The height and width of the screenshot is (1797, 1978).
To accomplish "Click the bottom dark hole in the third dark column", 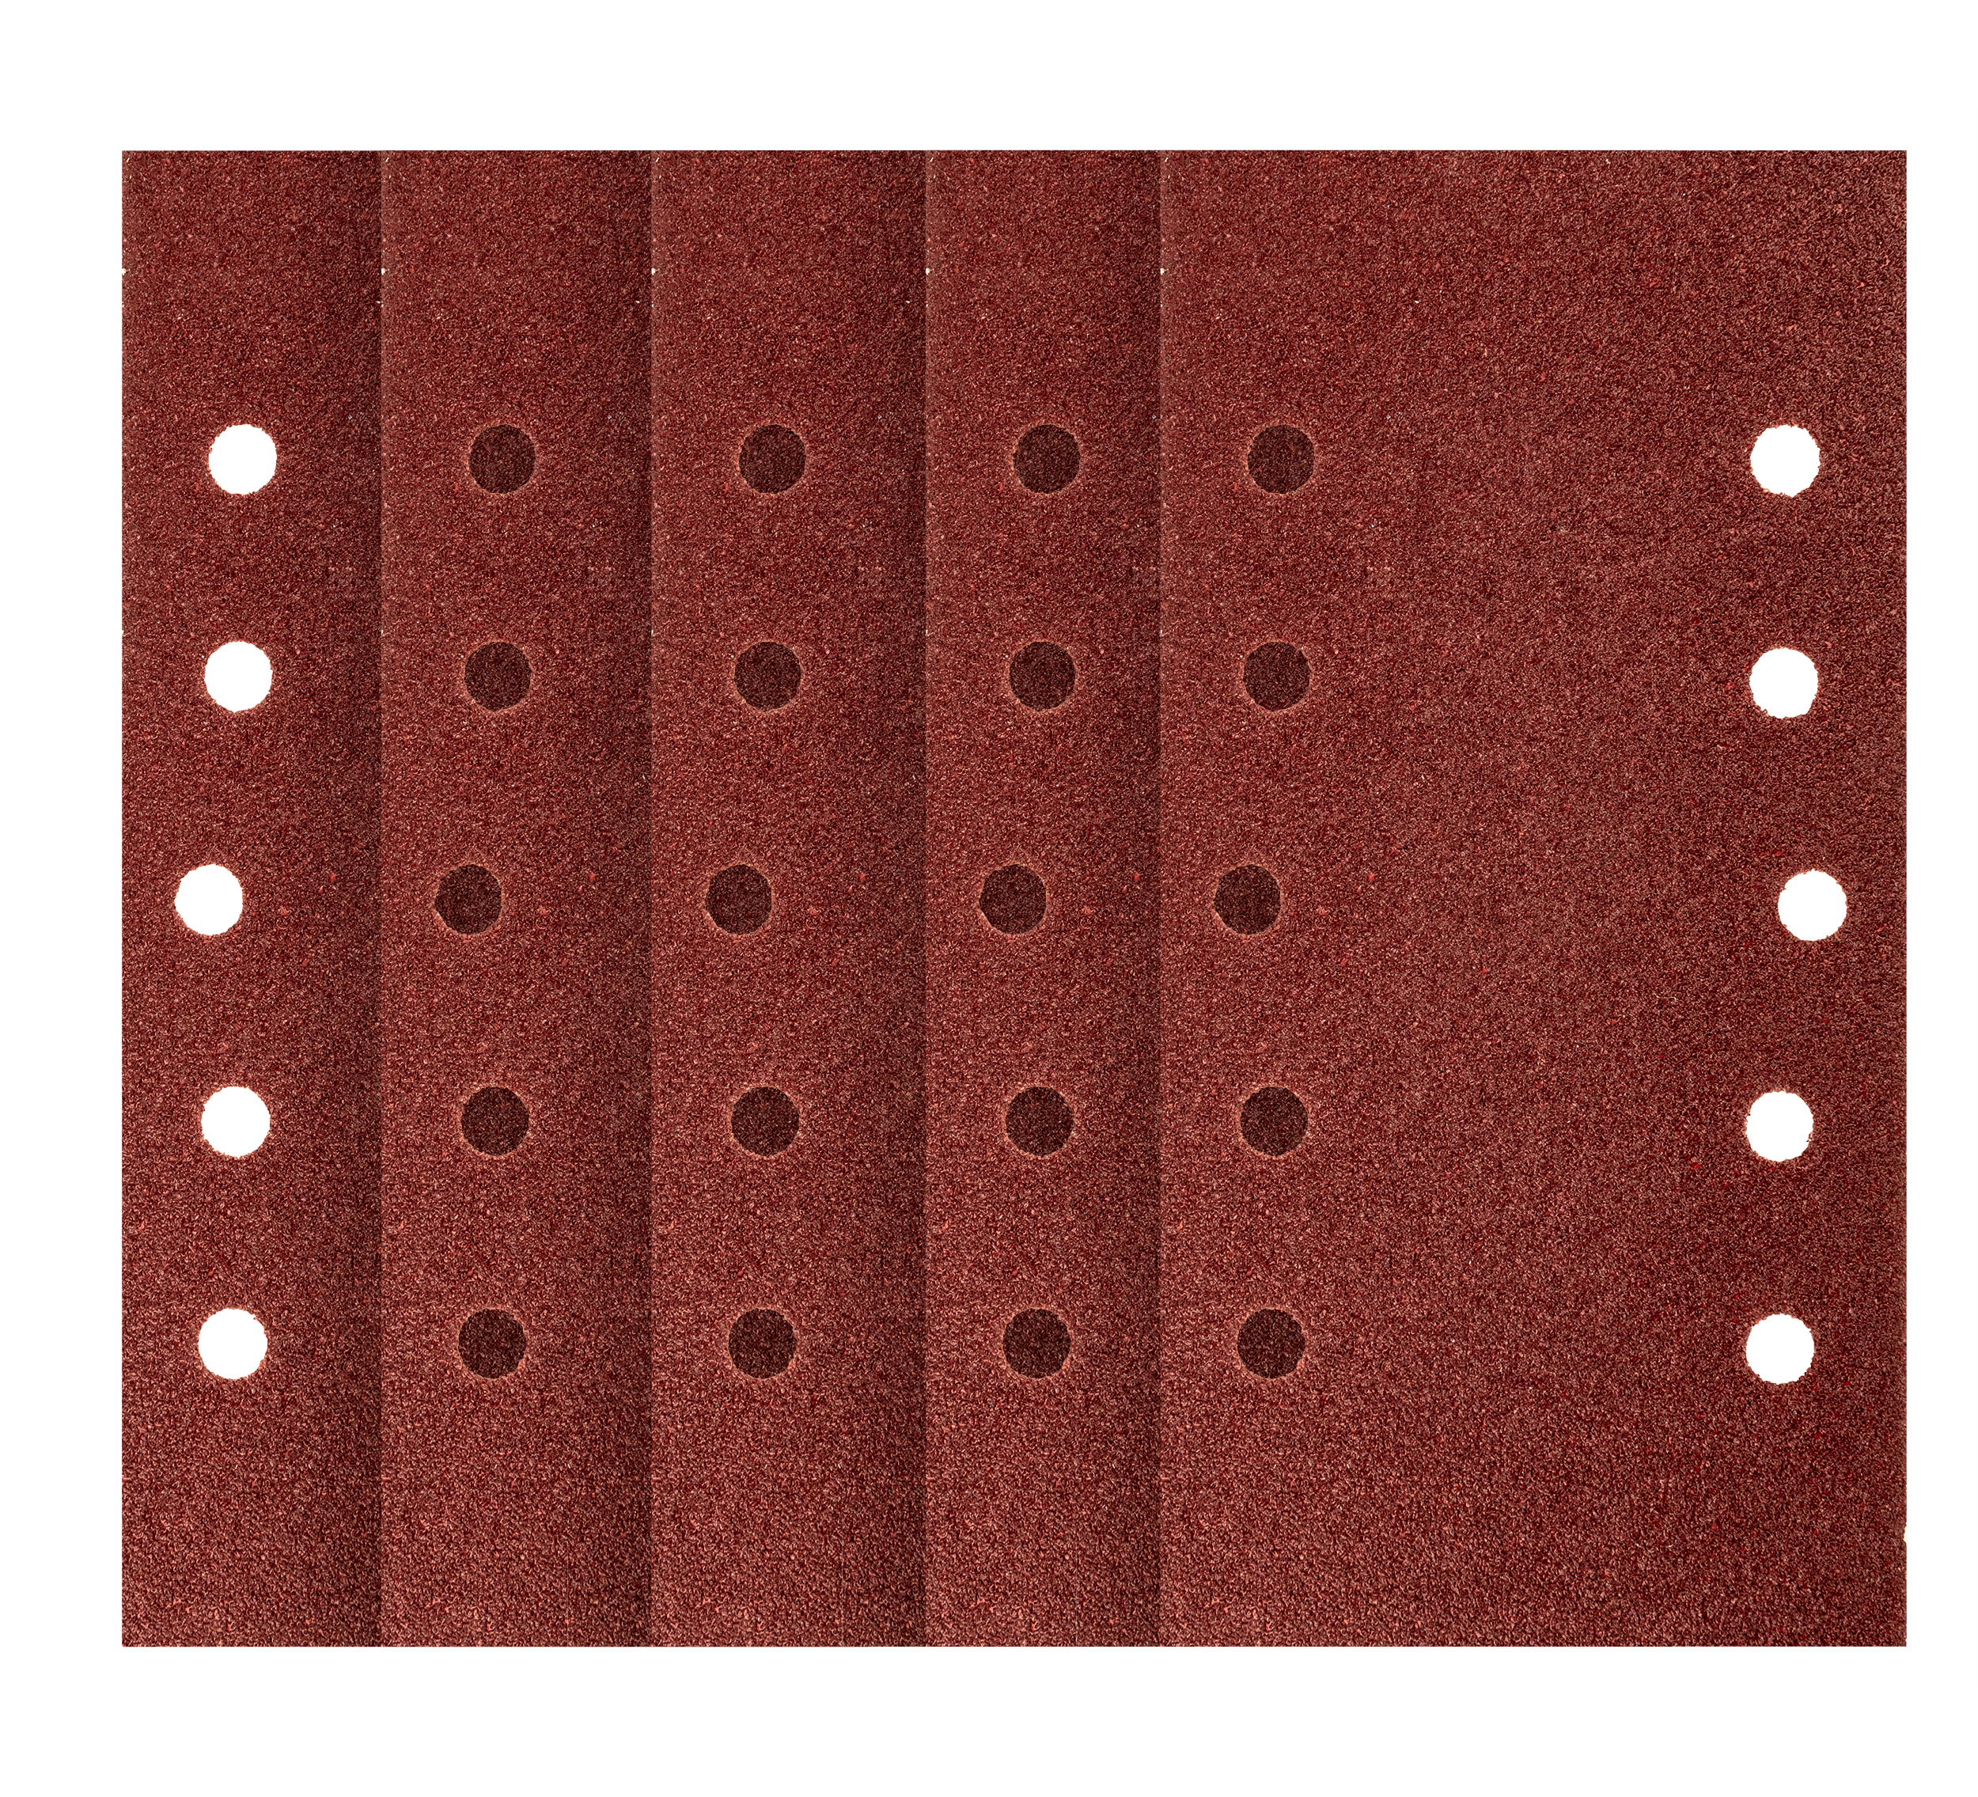I will pos(1037,1343).
